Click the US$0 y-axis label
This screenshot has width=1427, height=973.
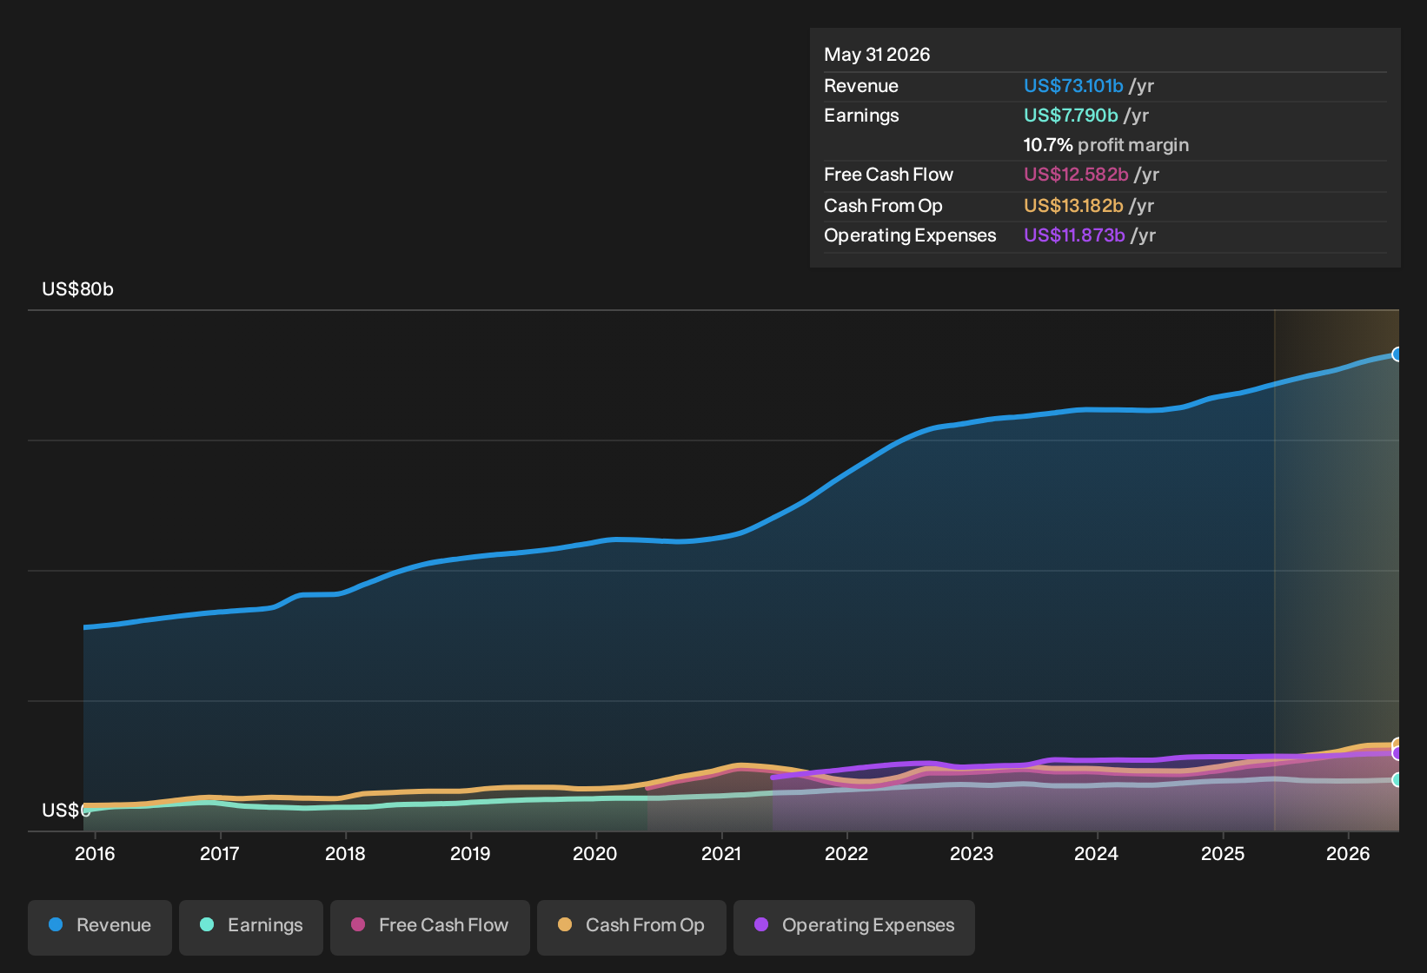pos(66,811)
